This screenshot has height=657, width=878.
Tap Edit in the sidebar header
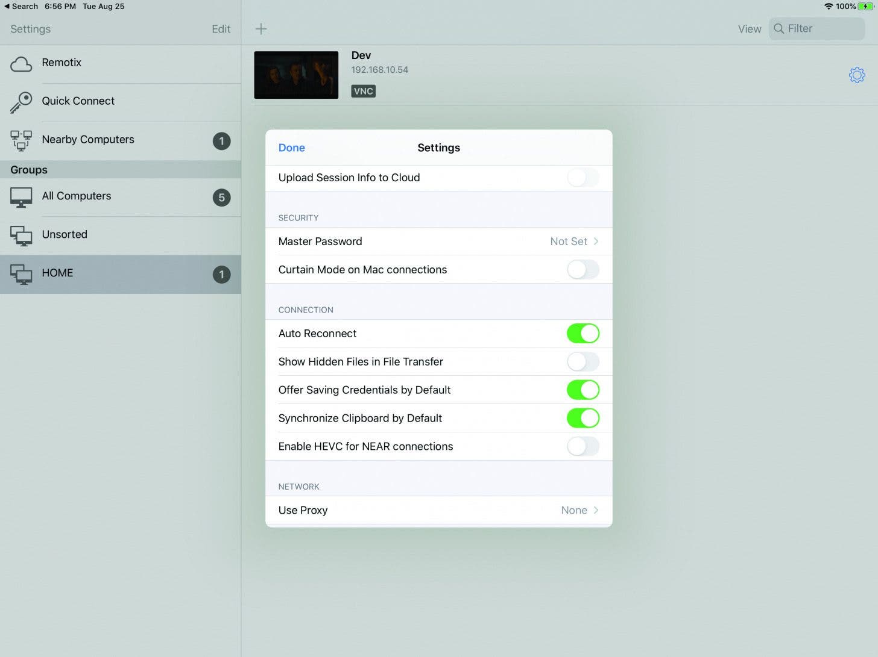(221, 29)
